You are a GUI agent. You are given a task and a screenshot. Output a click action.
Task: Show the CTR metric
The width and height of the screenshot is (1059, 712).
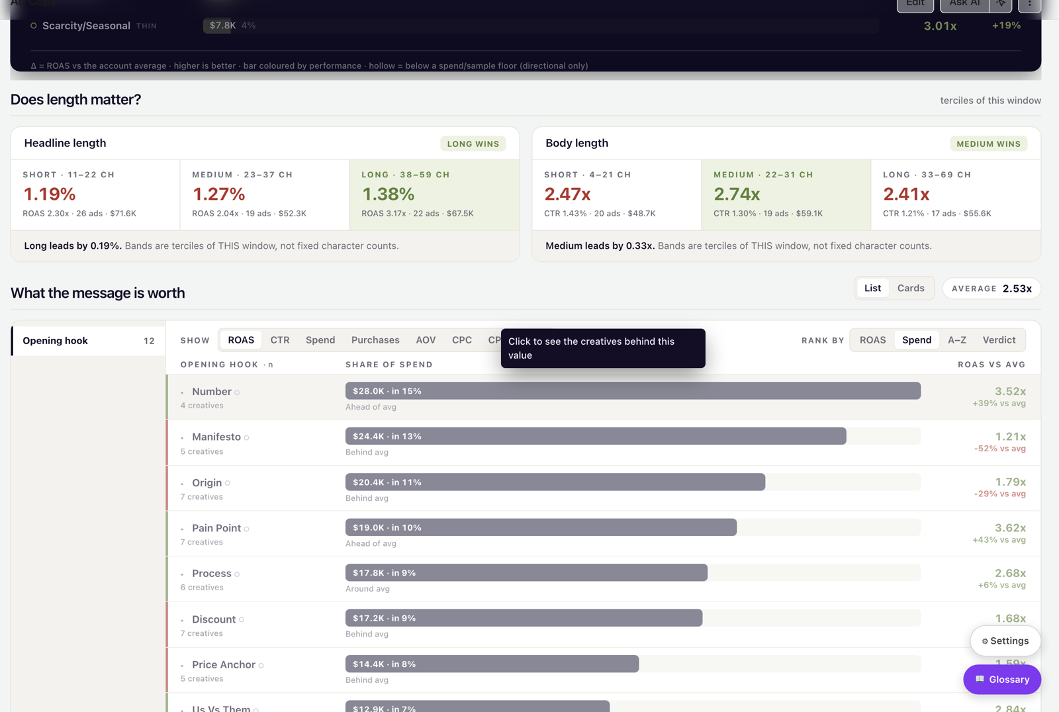coord(280,340)
